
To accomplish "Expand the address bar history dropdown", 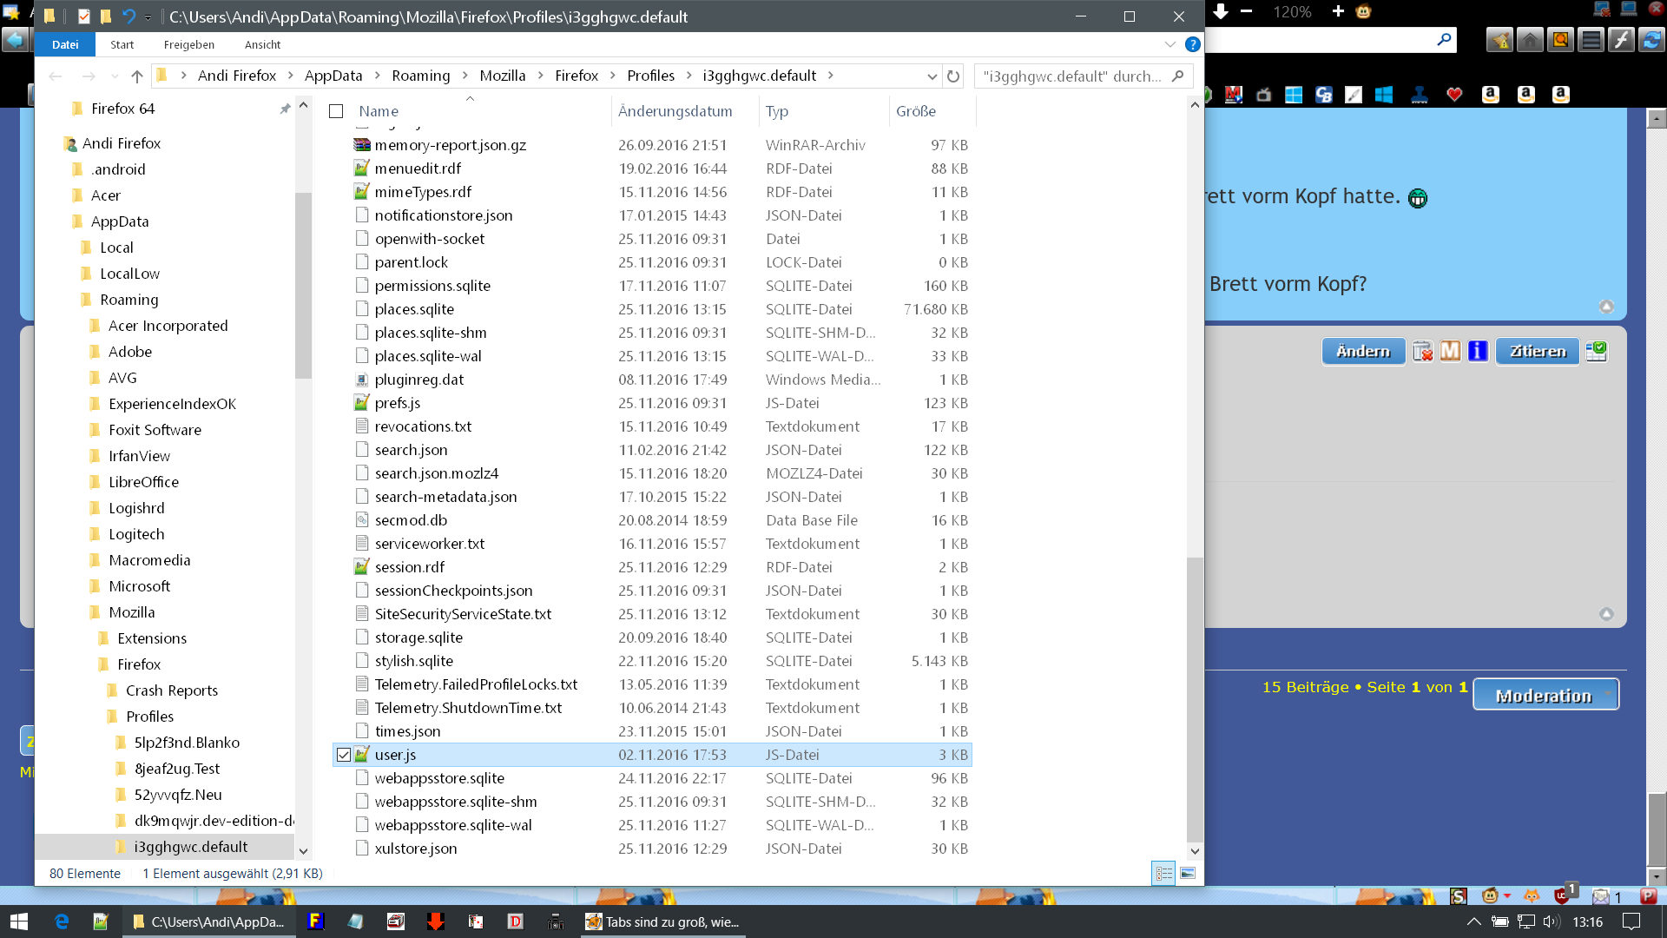I will click(x=932, y=76).
